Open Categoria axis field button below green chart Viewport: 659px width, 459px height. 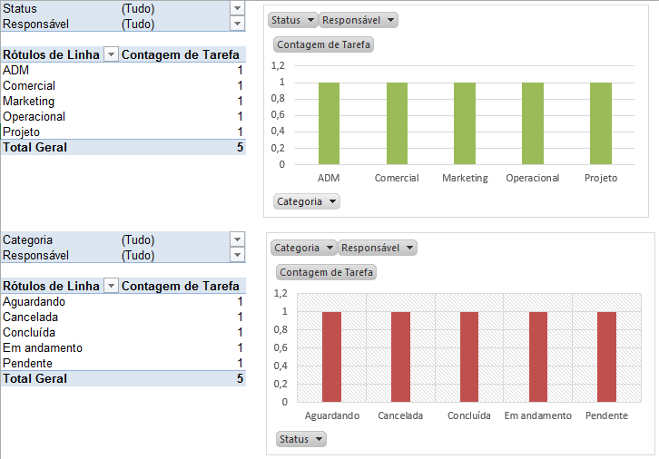point(306,201)
